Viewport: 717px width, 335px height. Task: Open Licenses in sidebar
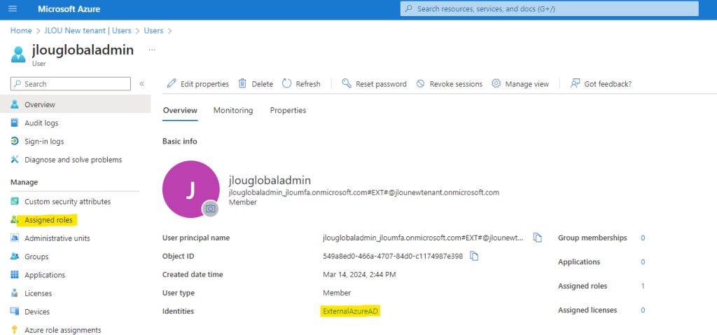click(38, 294)
